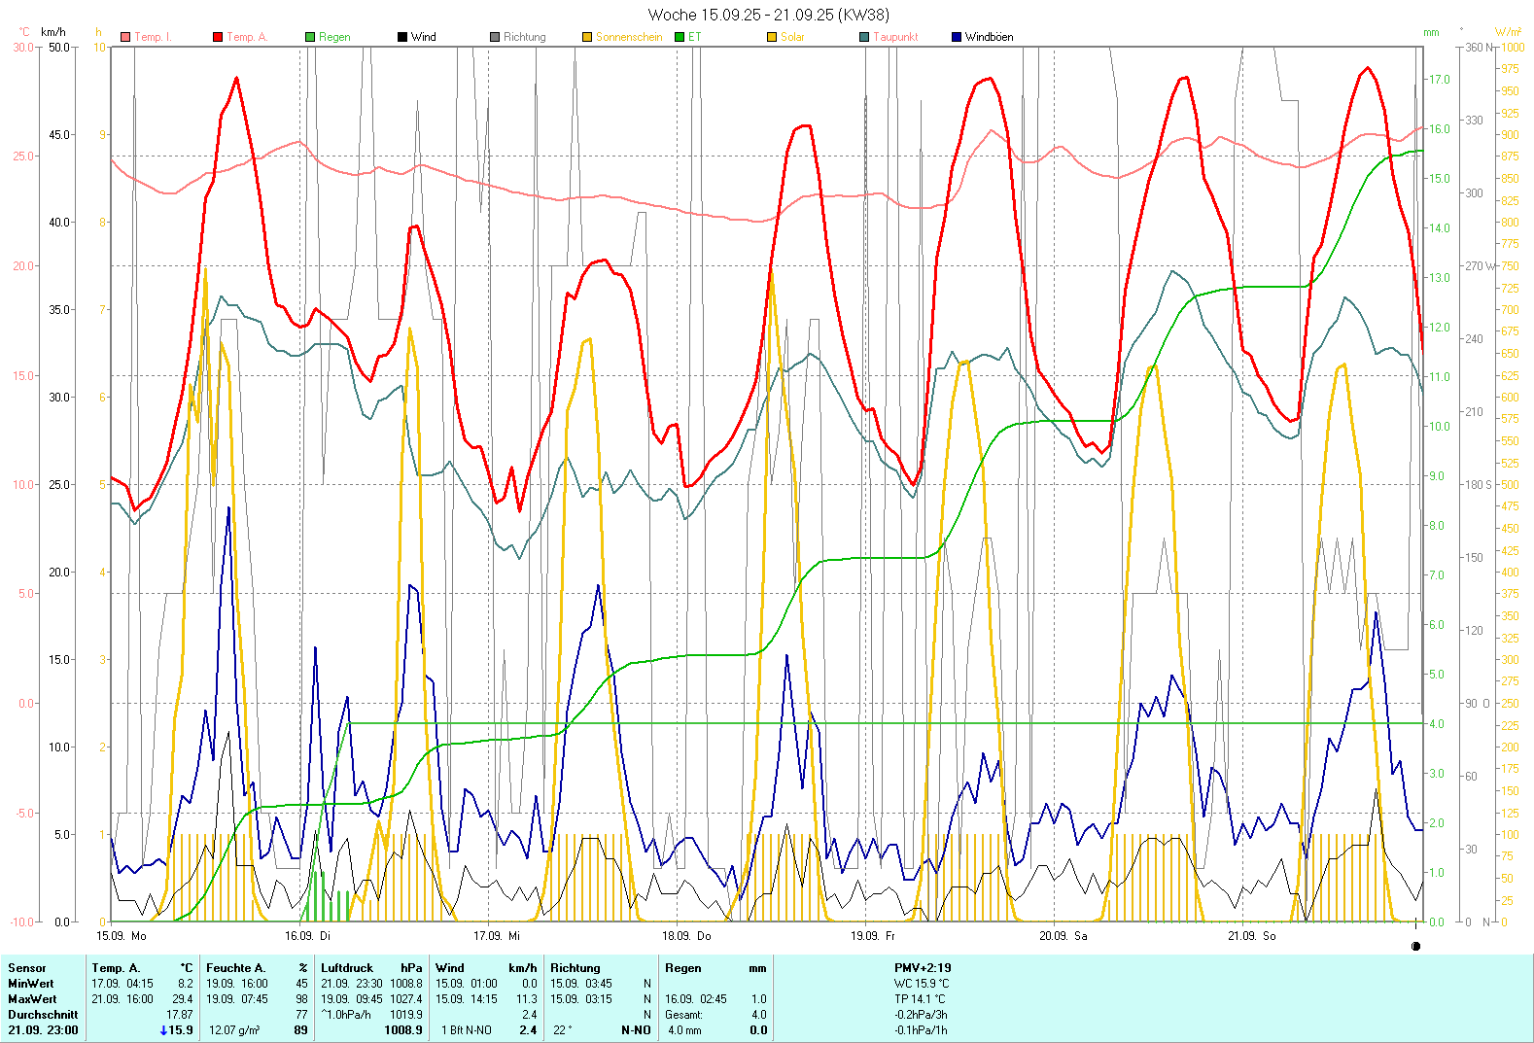
Task: Click the chart title Woche 15.09.25 - 21.09.25
Action: 768,15
